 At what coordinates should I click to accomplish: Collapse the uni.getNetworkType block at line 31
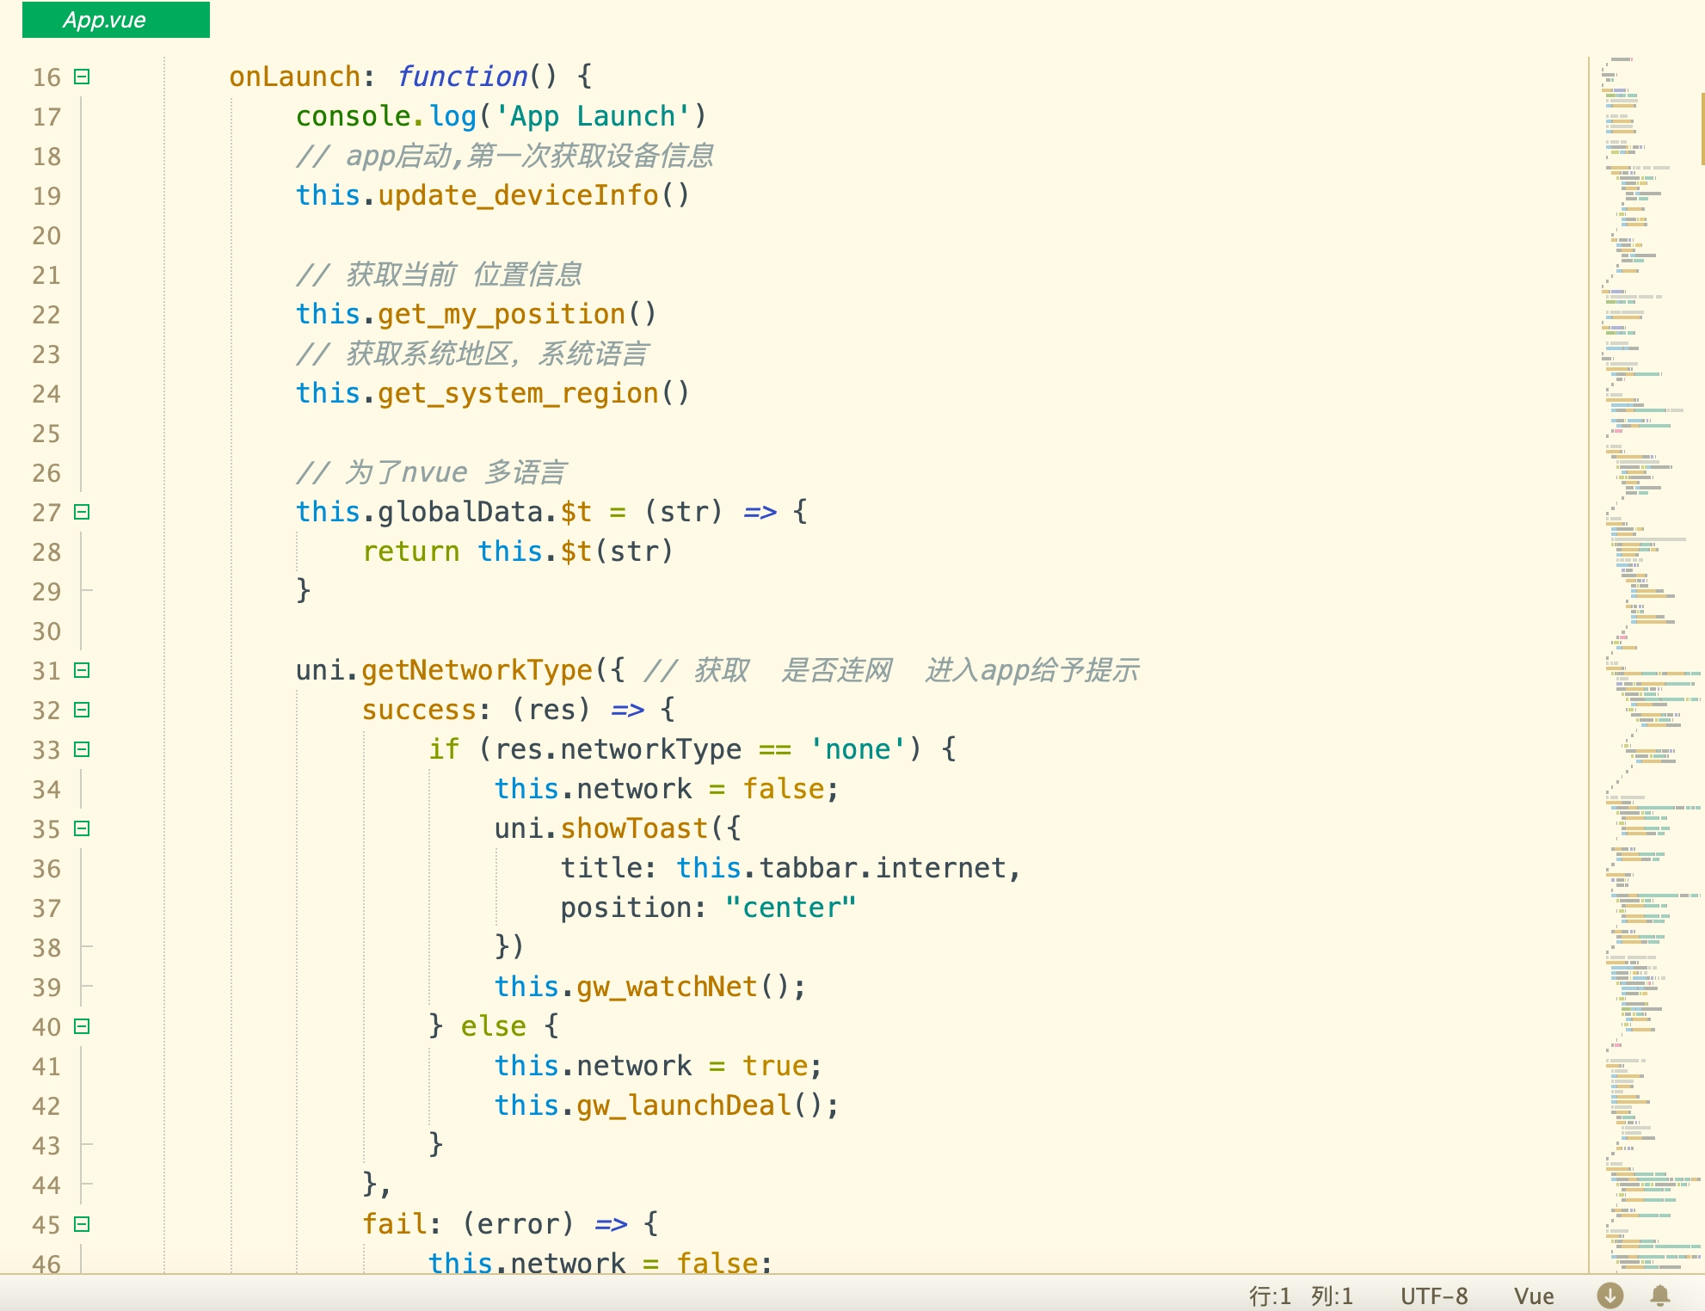(x=82, y=670)
